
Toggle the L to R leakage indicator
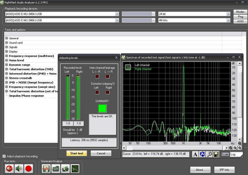click(108, 76)
